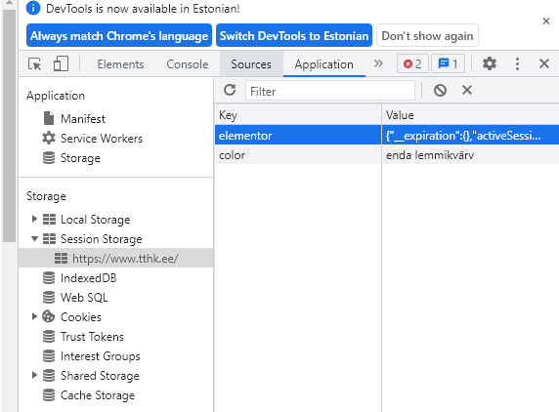Select the Interest Groups label
This screenshot has height=412, width=559.
point(101,356)
